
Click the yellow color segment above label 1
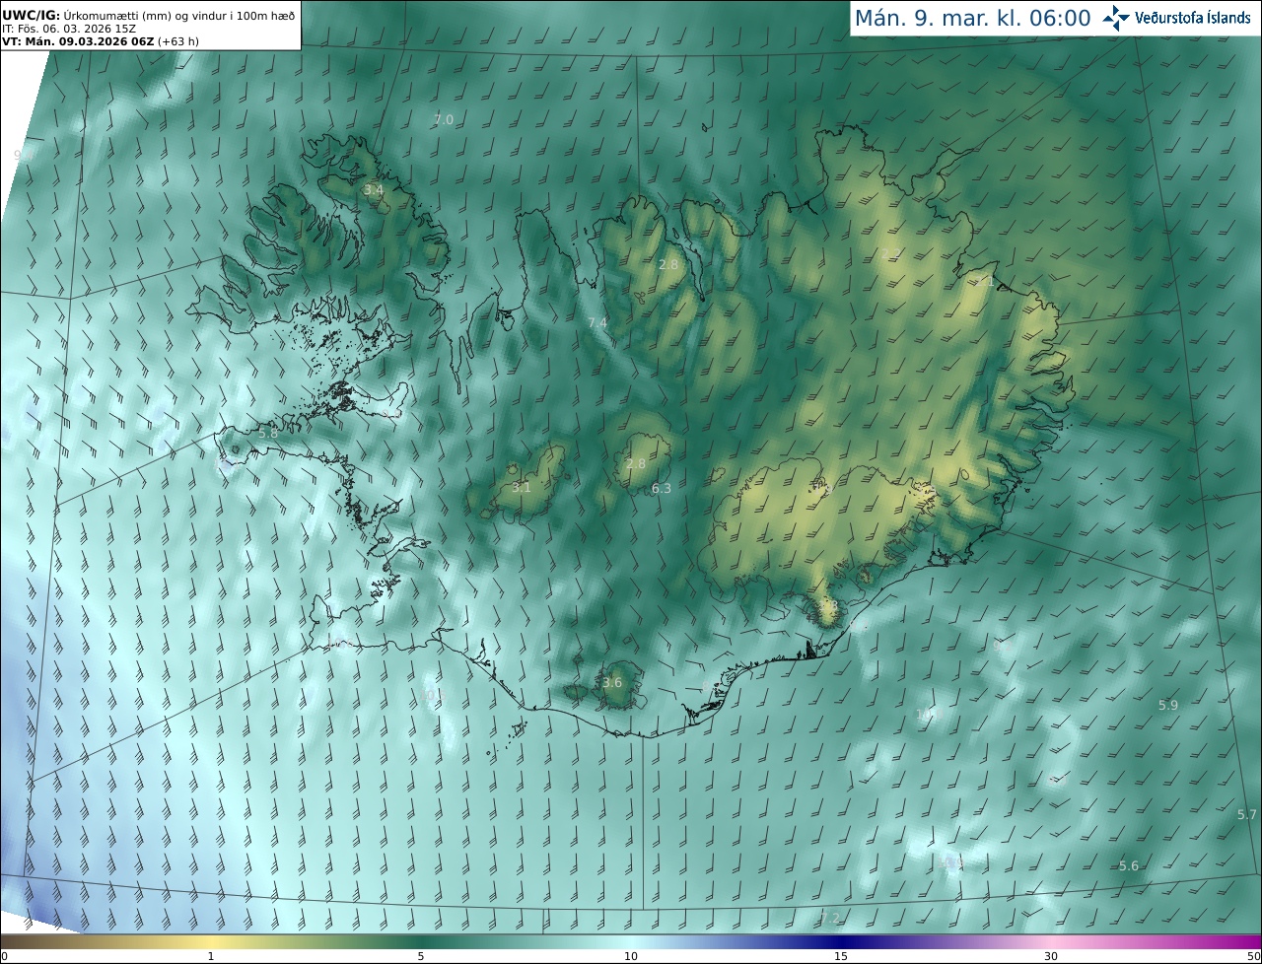coord(211,941)
